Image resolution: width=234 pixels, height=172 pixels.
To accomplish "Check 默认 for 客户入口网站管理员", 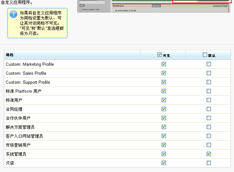I will (x=209, y=136).
